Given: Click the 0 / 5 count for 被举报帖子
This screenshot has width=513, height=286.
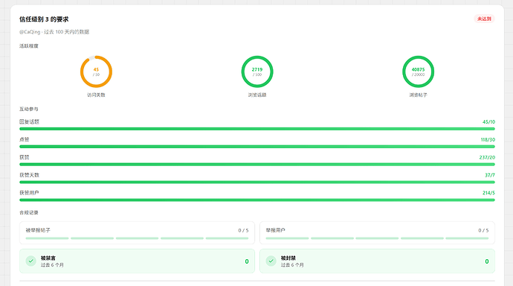Looking at the screenshot, I should (x=243, y=230).
